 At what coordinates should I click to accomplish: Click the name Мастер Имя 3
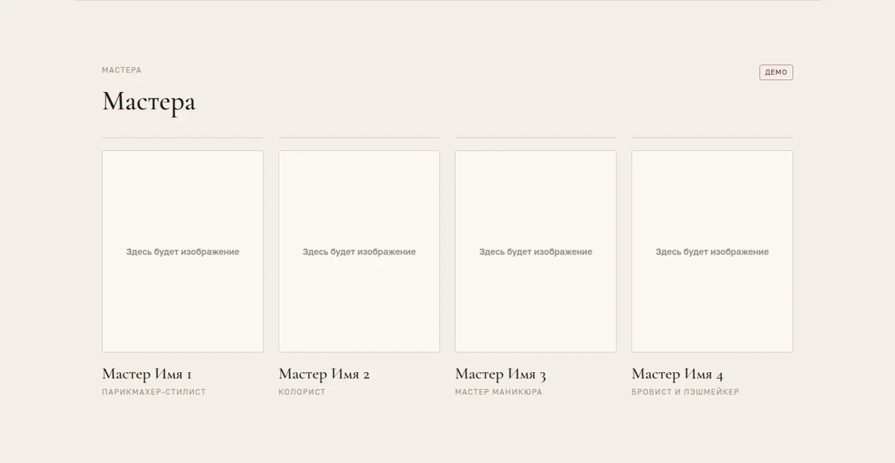pos(501,374)
